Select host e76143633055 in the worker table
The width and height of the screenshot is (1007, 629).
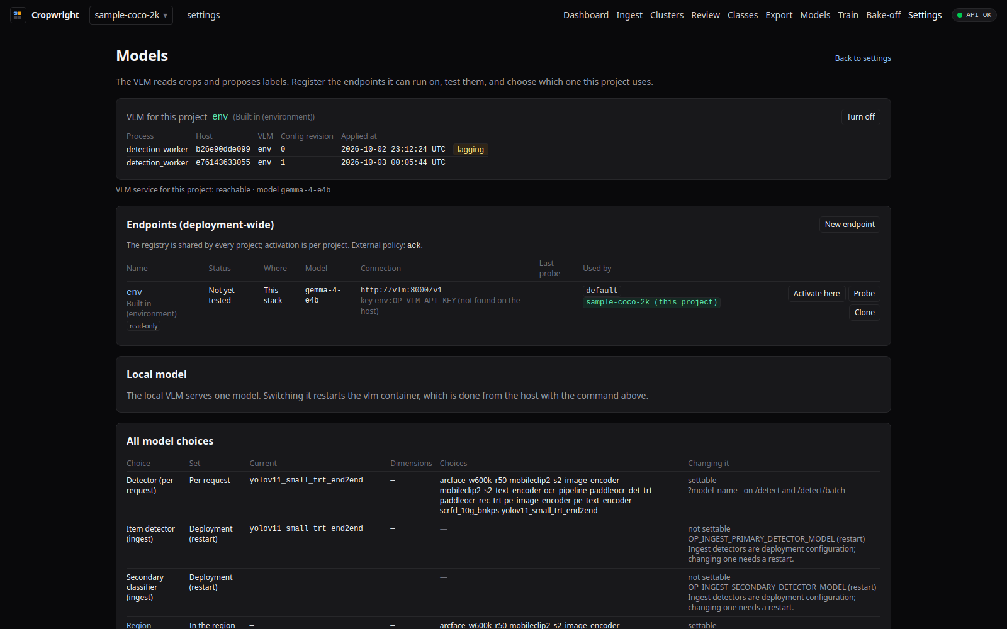223,163
